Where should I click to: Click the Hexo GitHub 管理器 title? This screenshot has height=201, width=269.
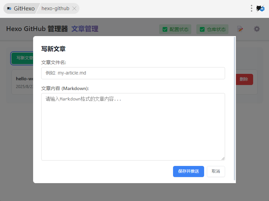(37, 29)
